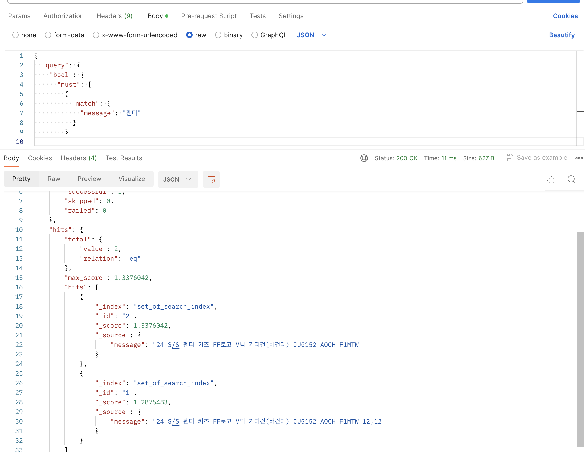Switch response view to Raw
This screenshot has height=452, width=585.
(54, 179)
